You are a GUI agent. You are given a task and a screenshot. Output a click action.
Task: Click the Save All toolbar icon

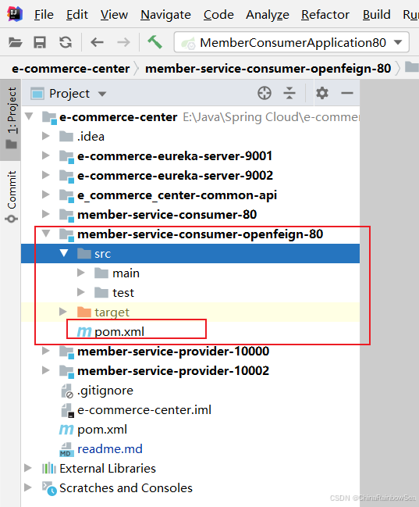click(40, 42)
